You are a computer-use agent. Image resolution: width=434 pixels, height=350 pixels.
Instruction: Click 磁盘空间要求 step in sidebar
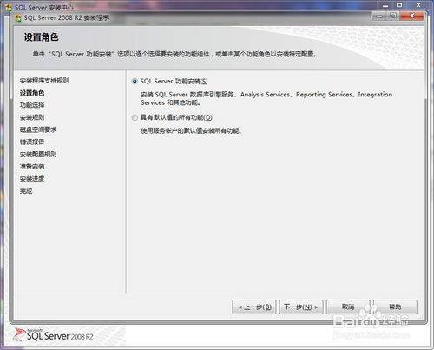(x=38, y=129)
